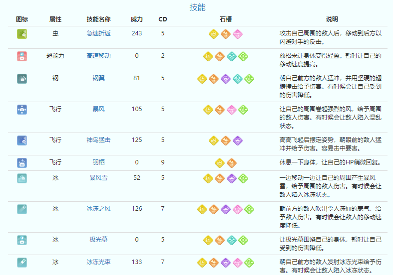Open the 冰冻之风 skill link
This screenshot has width=393, height=275.
point(98,209)
